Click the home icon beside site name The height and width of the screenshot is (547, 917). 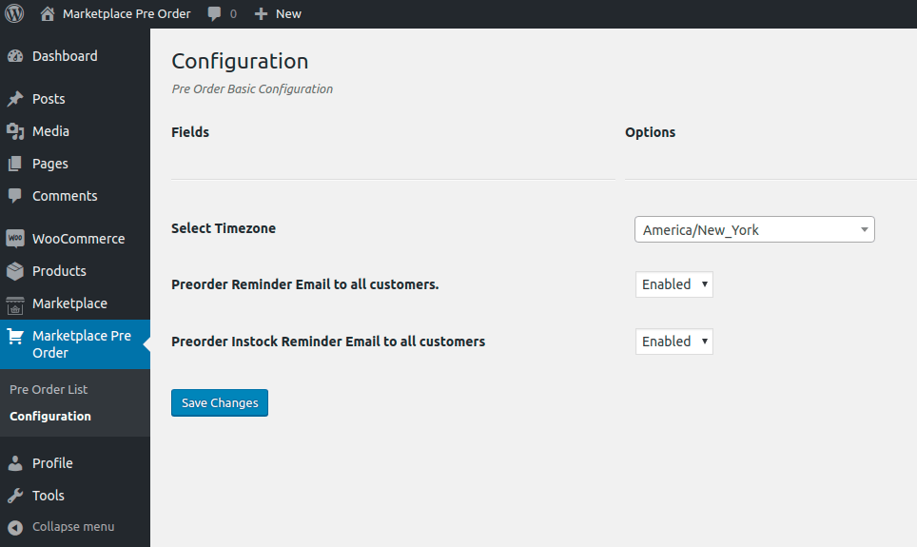(x=48, y=13)
